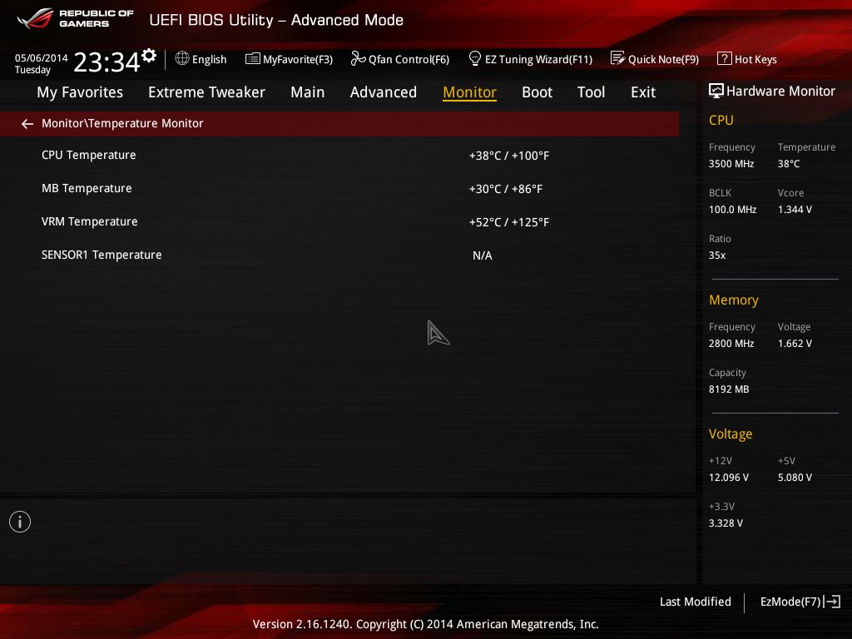Click the settings gear beside the clock
Image resolution: width=852 pixels, height=639 pixels.
[x=149, y=56]
